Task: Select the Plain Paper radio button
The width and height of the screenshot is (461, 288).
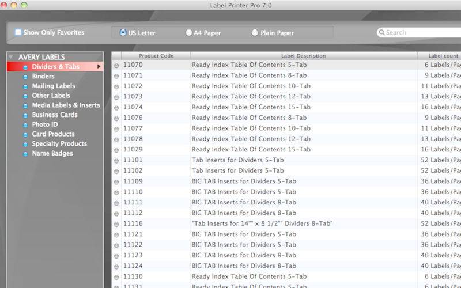Action: (x=255, y=33)
